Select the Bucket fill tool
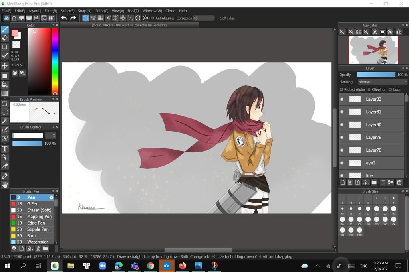The image size is (409, 272). (x=5, y=85)
